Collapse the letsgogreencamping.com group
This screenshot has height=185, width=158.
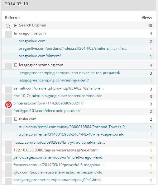pyautogui.click(x=16, y=65)
